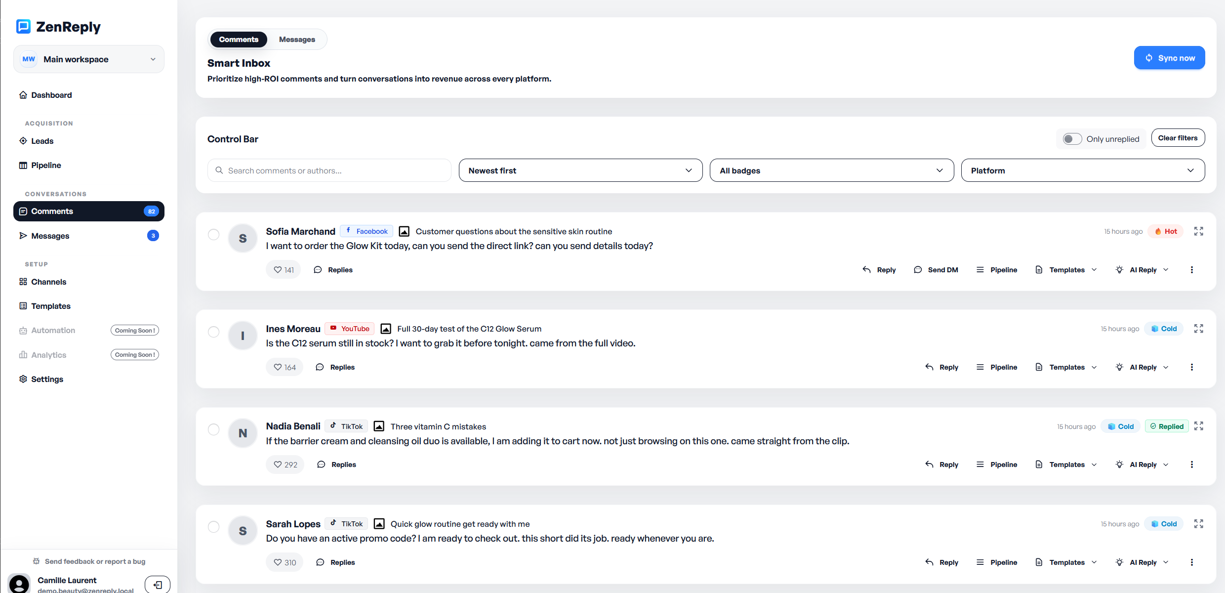This screenshot has height=593, width=1225.
Task: Click the logout icon next to Camille Laurent
Action: tap(158, 585)
